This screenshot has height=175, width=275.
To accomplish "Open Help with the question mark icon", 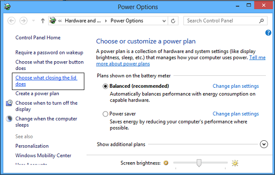I will coord(268,33).
